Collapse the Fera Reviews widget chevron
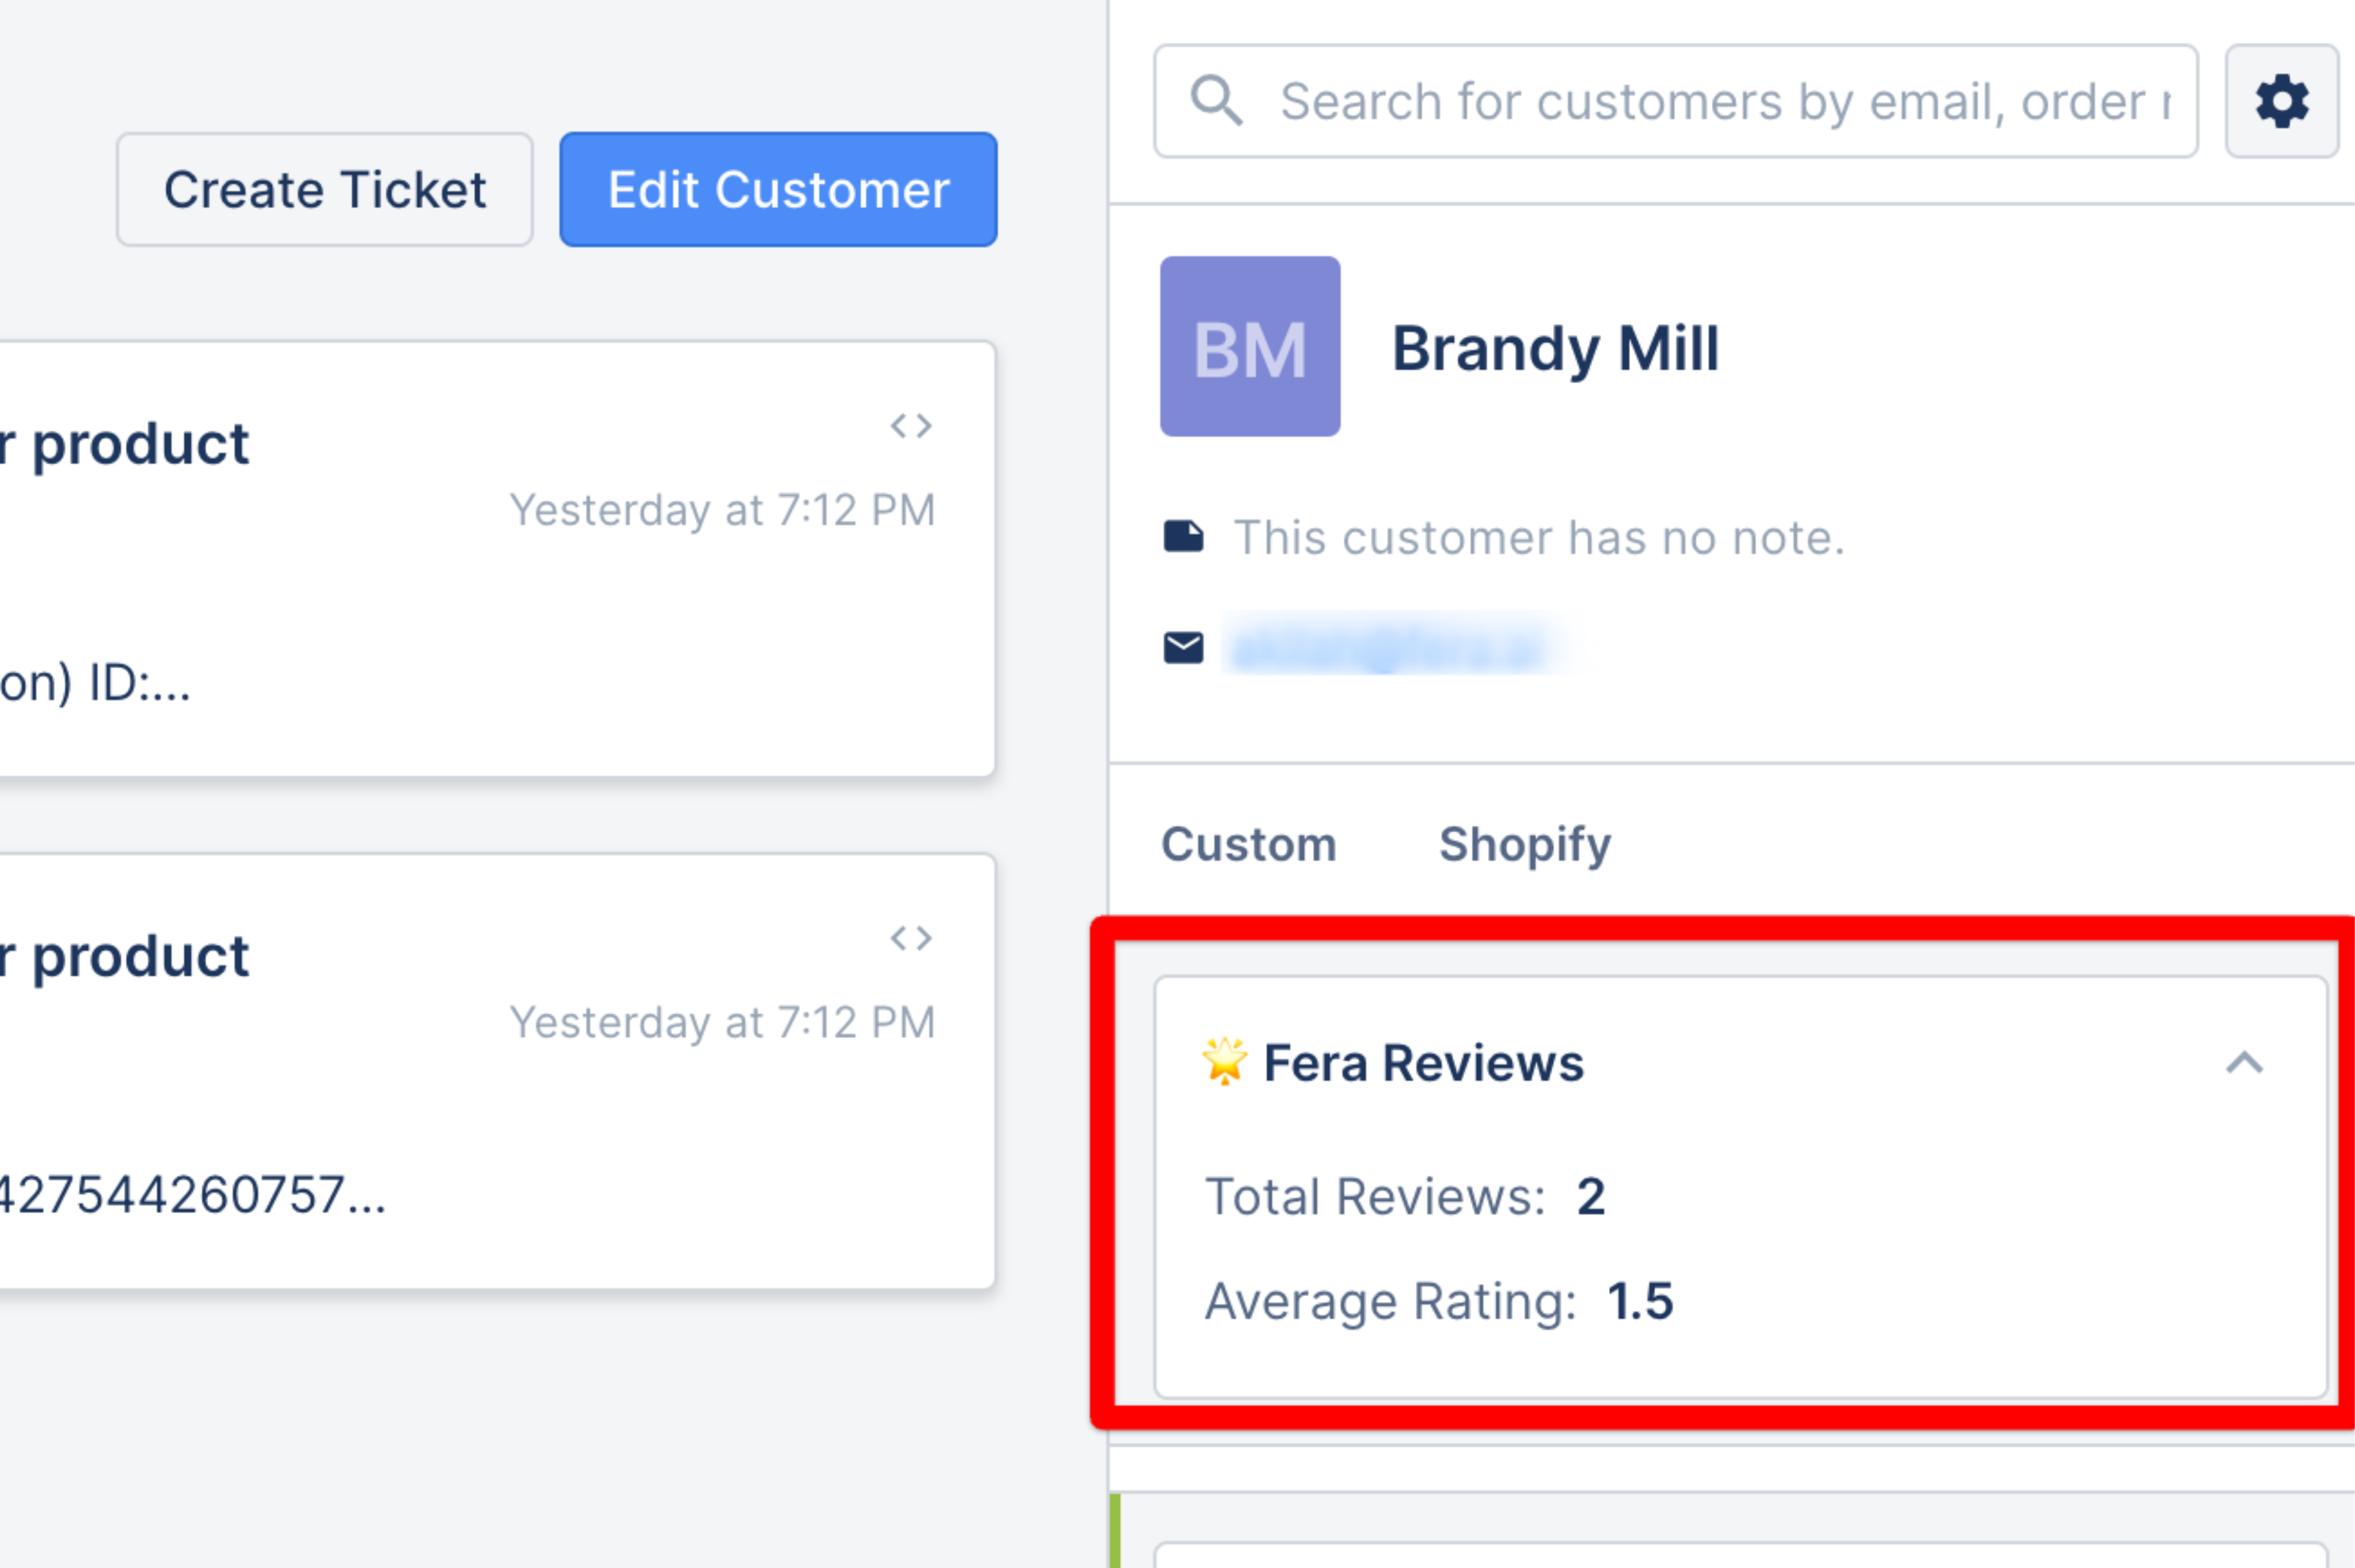 pos(2244,1063)
